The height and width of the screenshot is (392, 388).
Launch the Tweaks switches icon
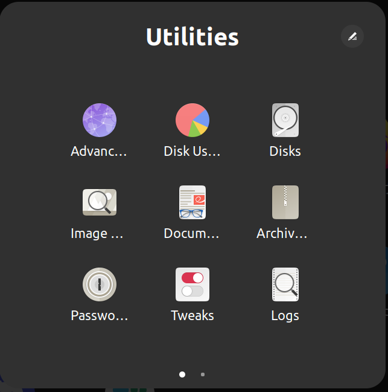tap(192, 284)
